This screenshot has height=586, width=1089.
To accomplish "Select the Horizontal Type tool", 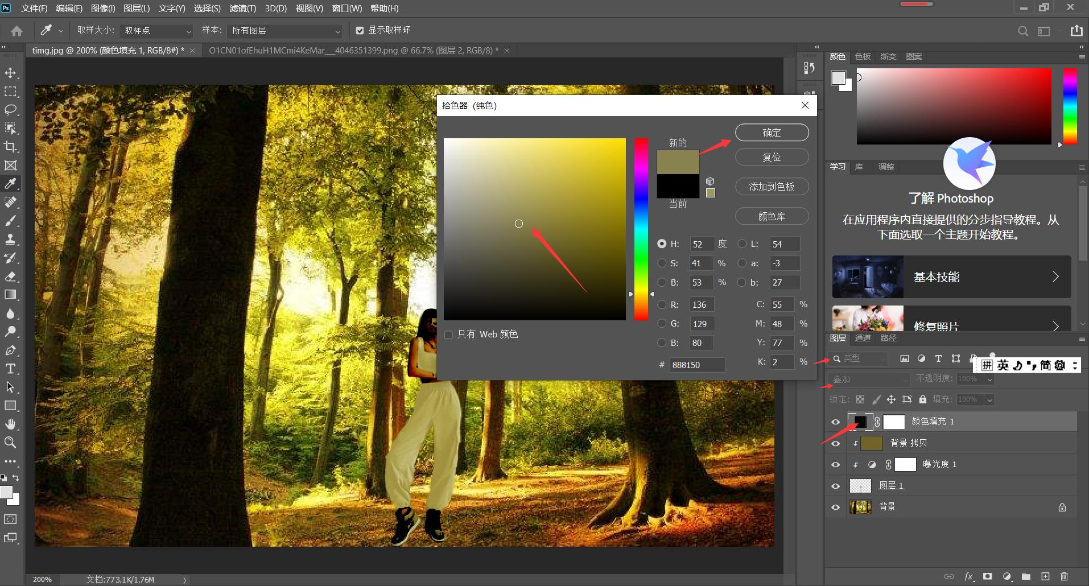I will (10, 369).
